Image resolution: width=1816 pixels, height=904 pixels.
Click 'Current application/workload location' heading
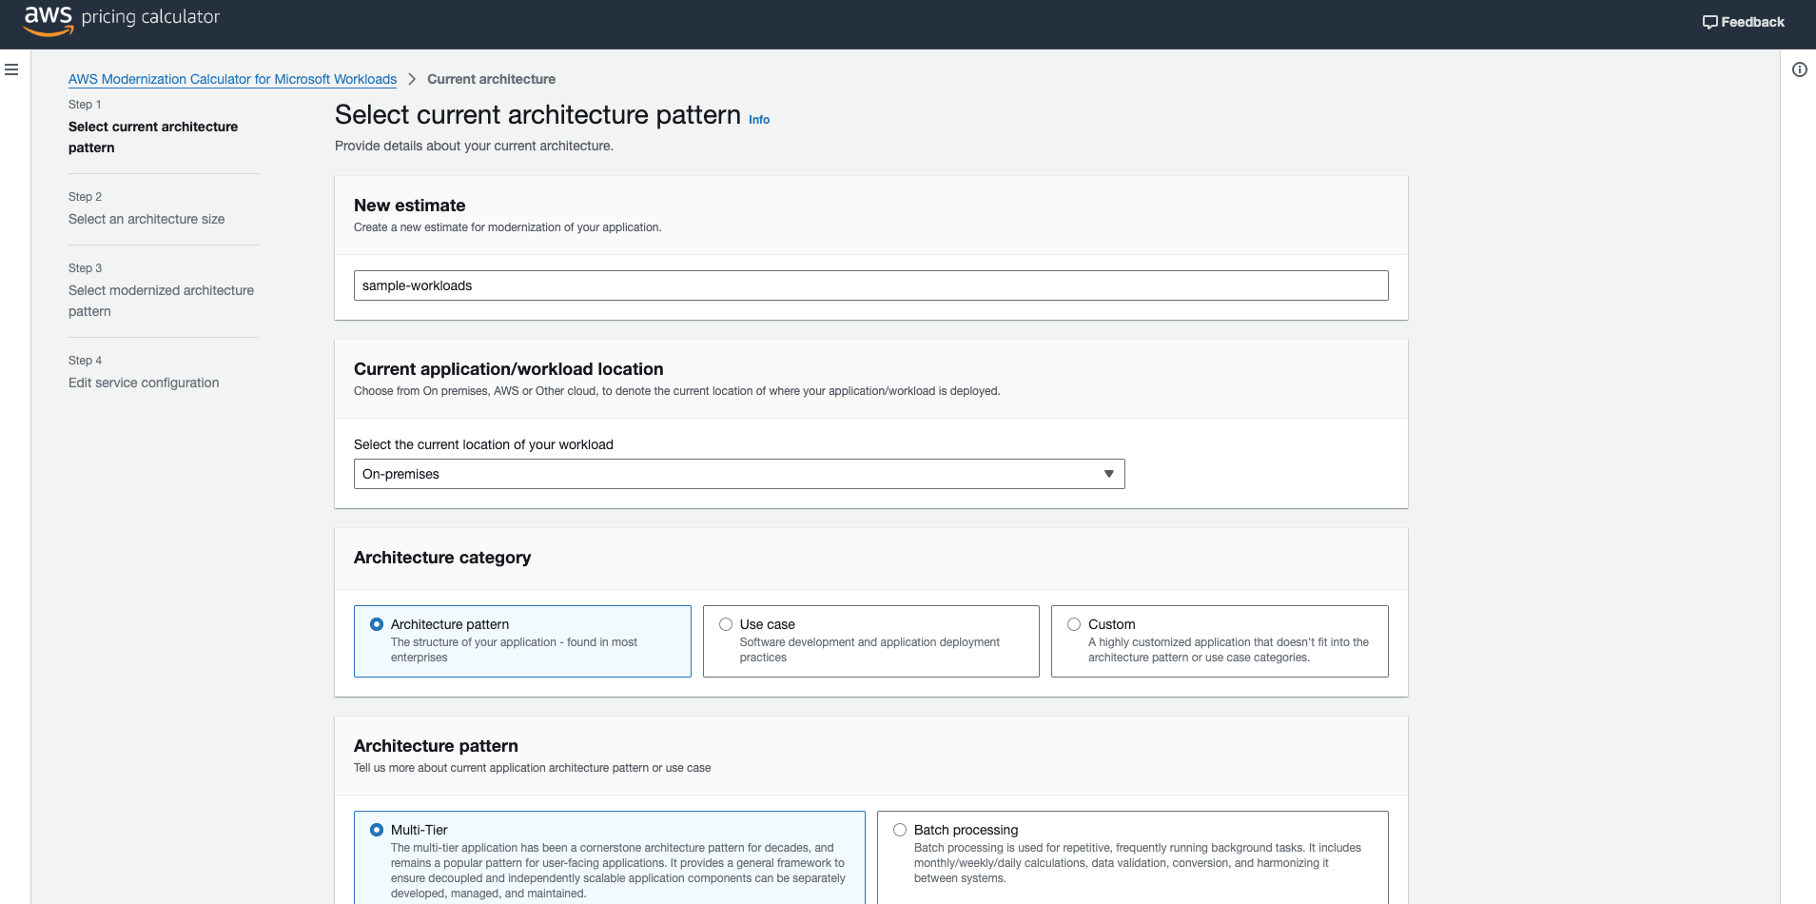(508, 369)
